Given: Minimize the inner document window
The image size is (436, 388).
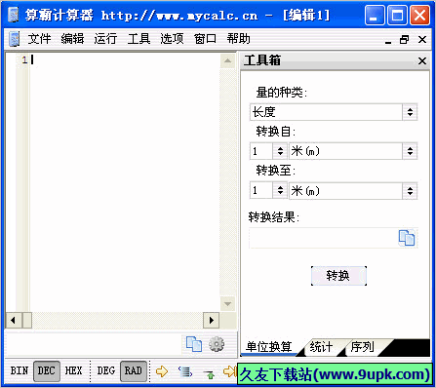Looking at the screenshot, I should pyautogui.click(x=388, y=41).
